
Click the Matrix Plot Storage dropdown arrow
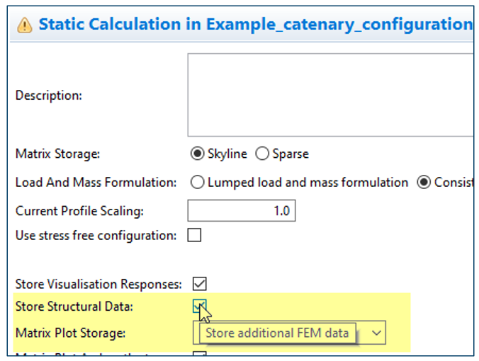pyautogui.click(x=377, y=332)
